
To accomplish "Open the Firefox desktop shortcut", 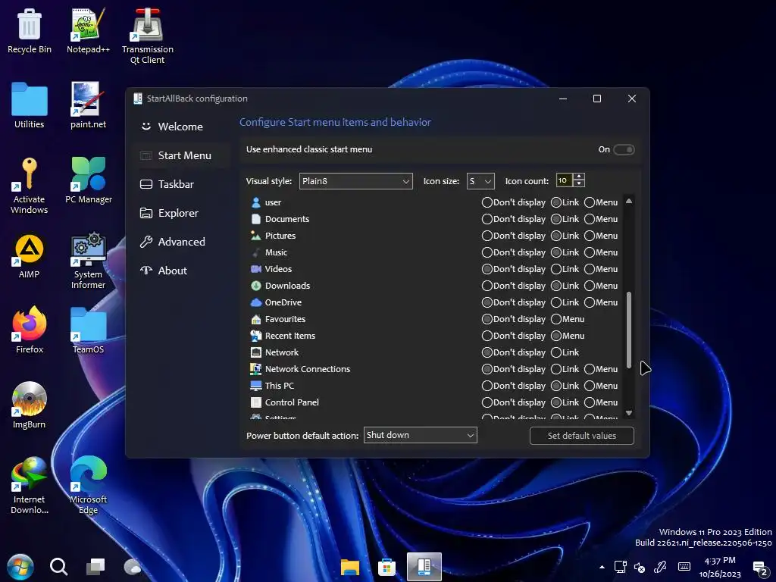I will (x=30, y=330).
